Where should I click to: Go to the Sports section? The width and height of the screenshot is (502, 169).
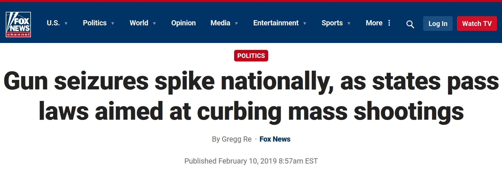332,23
